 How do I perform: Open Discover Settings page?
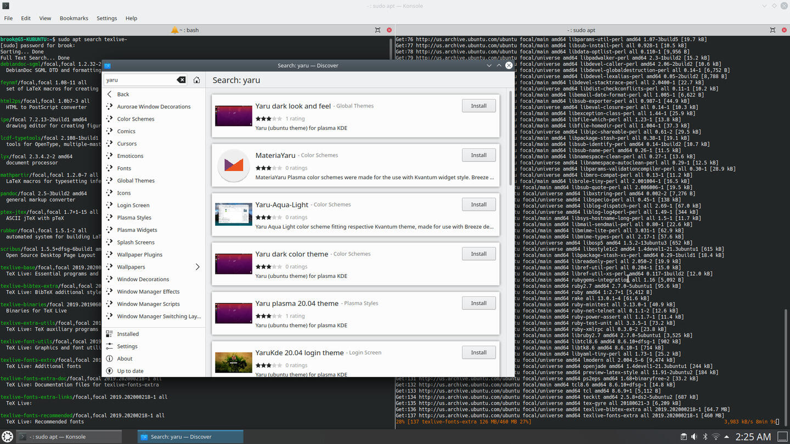(154, 346)
